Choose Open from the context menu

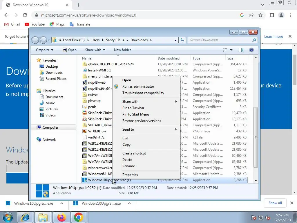pyautogui.click(x=127, y=80)
